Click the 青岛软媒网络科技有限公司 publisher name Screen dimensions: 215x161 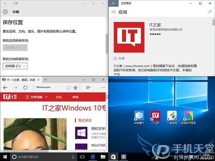click(x=166, y=29)
